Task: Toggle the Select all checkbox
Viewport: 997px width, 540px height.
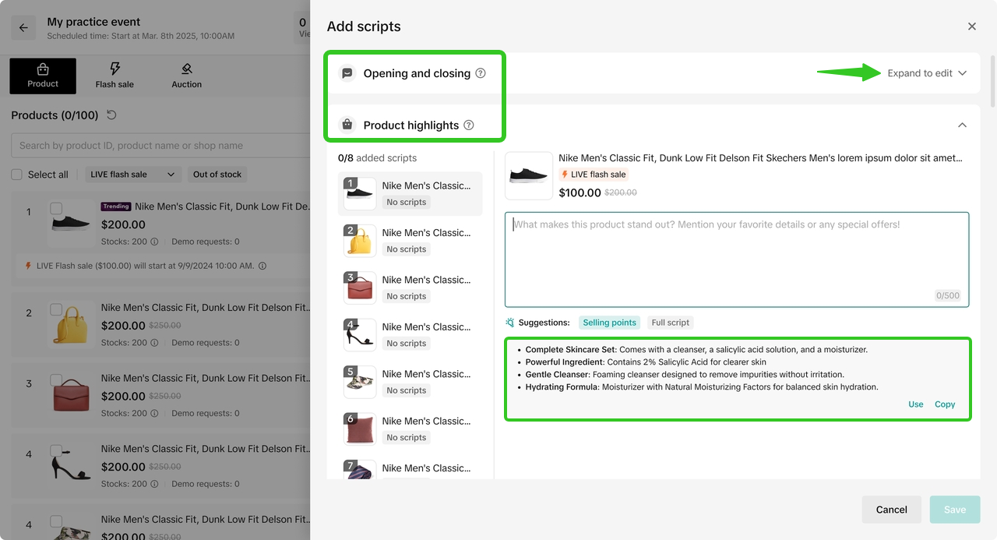Action: pos(16,175)
